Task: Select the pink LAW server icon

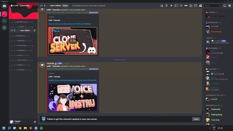Action: click(x=4, y=14)
